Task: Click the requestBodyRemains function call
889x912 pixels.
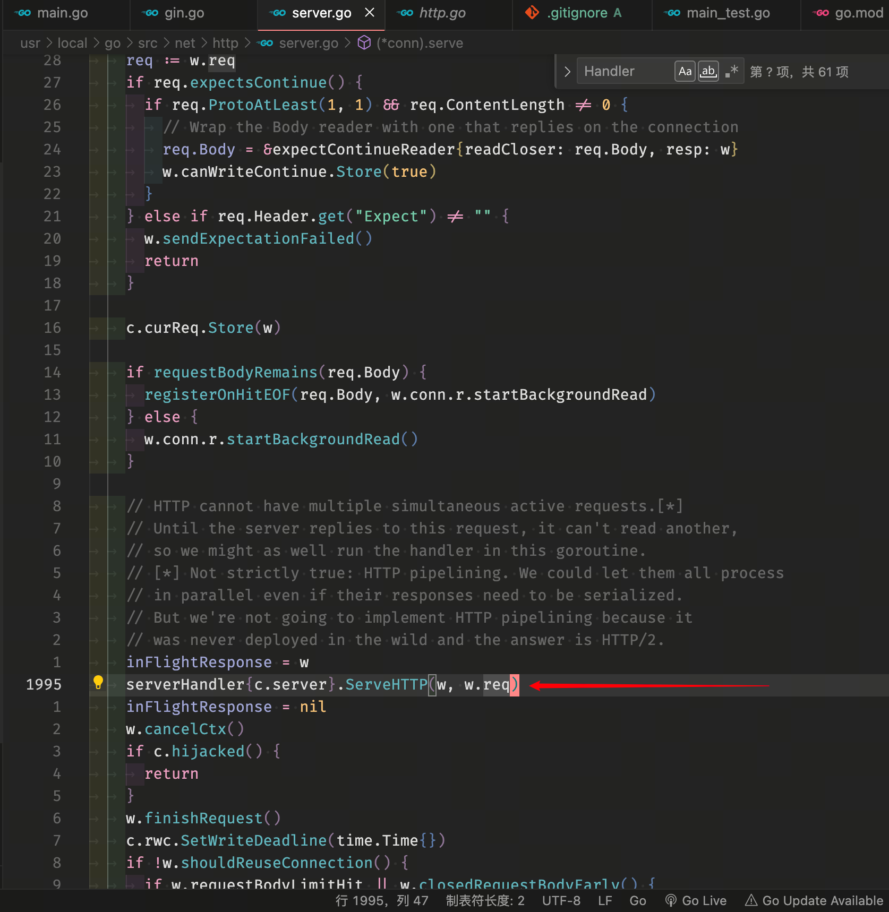Action: pyautogui.click(x=235, y=373)
